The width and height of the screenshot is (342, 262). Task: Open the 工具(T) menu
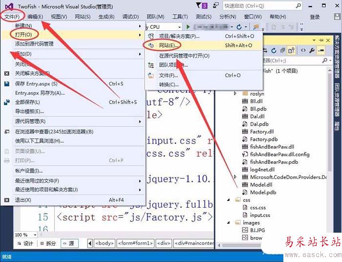tap(180, 17)
